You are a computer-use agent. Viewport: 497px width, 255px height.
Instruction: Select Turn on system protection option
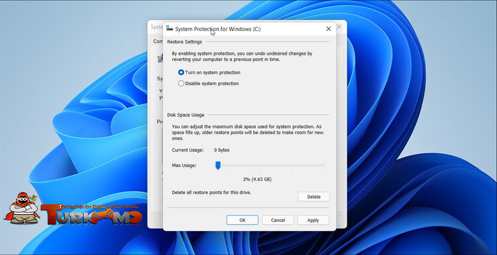coord(181,73)
